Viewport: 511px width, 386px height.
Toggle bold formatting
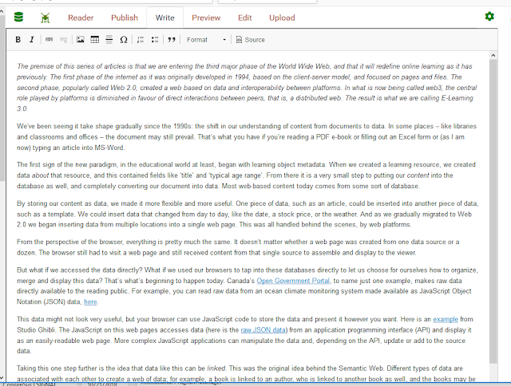tap(18, 40)
